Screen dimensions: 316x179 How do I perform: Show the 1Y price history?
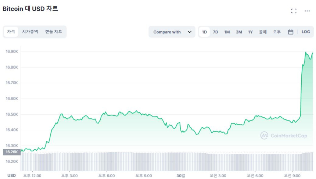click(x=250, y=32)
